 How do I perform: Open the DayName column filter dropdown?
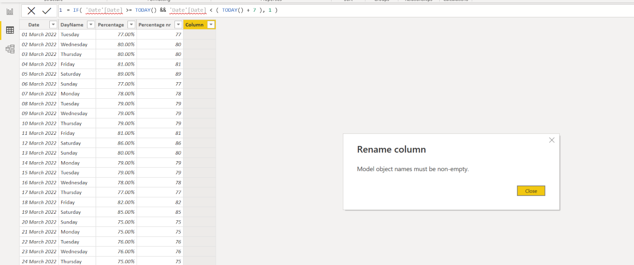point(91,24)
